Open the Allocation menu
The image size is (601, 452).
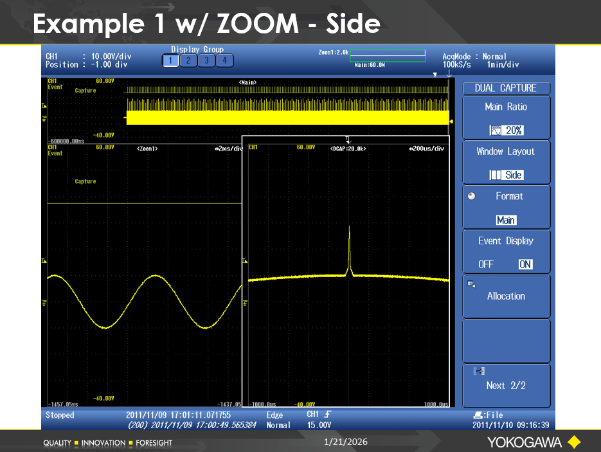[x=506, y=296]
